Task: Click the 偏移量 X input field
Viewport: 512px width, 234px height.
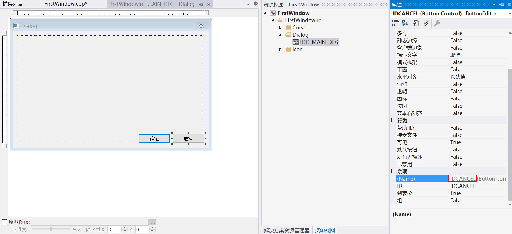Action: coord(115,230)
